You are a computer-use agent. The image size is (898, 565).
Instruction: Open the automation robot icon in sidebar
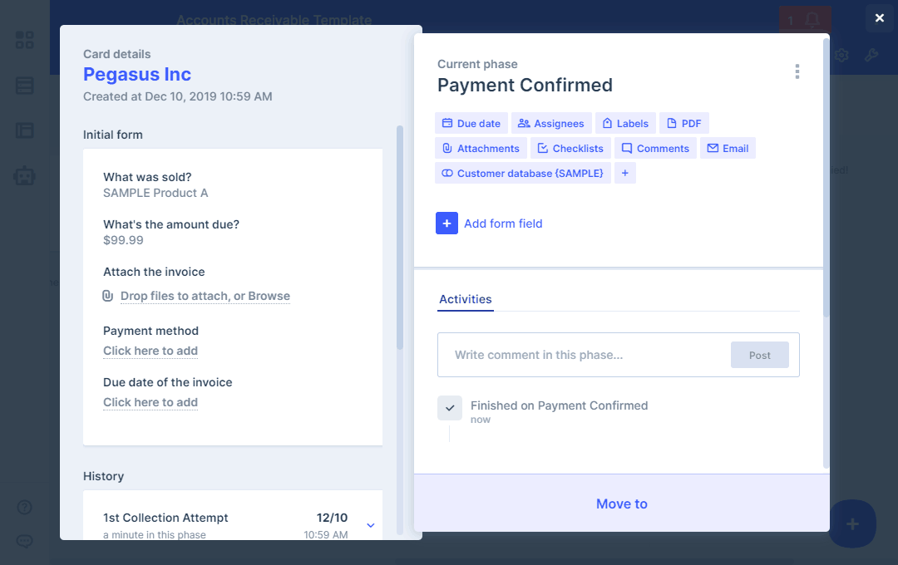25,175
